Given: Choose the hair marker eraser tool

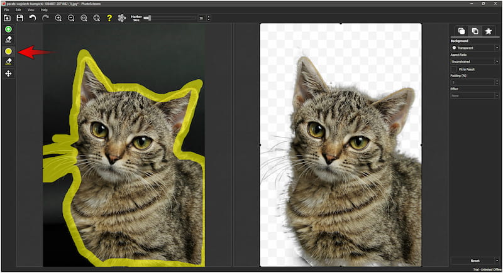Looking at the screenshot, I should (x=8, y=62).
